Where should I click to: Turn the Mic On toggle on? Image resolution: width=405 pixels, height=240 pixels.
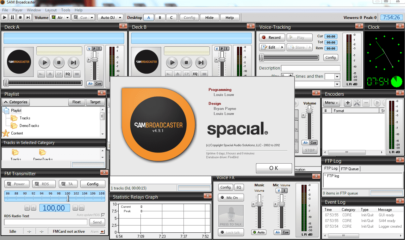coord(231,198)
